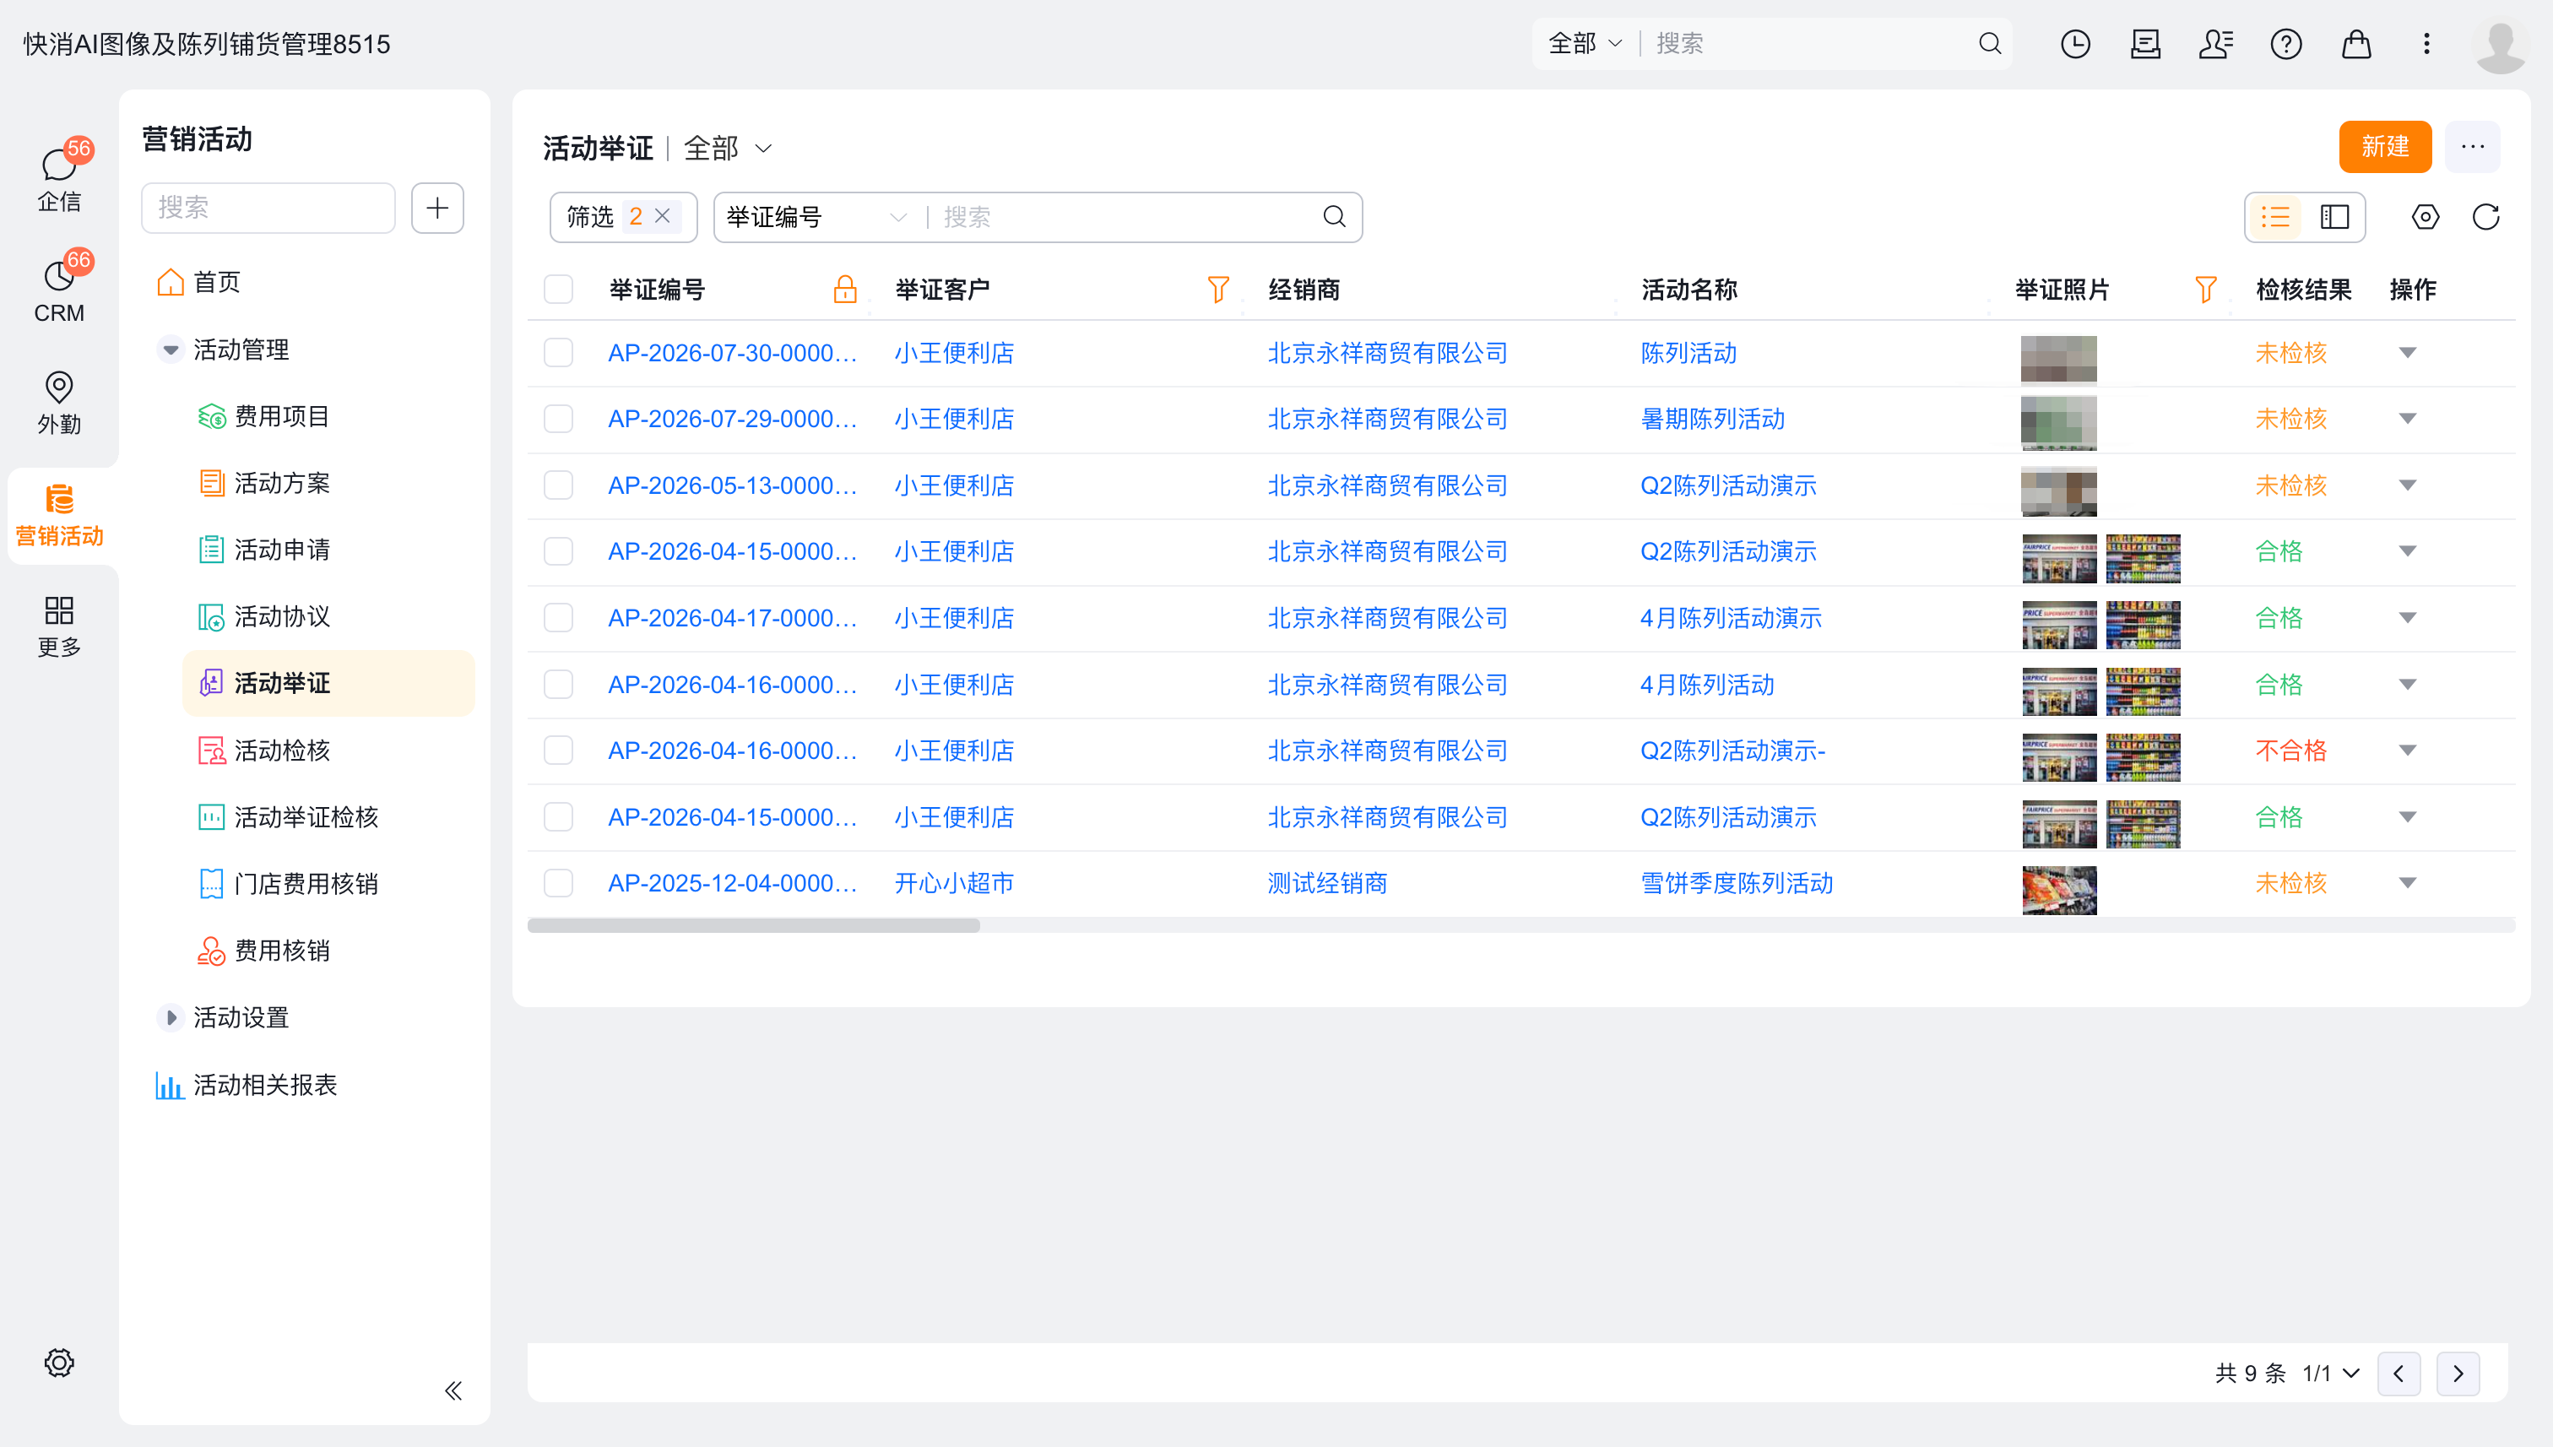Click the filter icon on 举证照片 column
The width and height of the screenshot is (2553, 1447).
tap(2206, 290)
